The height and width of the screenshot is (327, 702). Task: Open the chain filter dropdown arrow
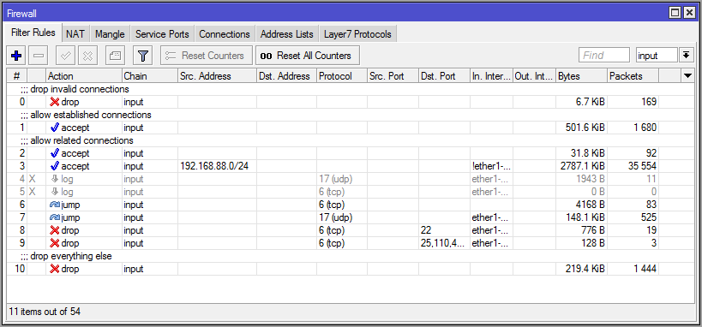click(x=686, y=55)
